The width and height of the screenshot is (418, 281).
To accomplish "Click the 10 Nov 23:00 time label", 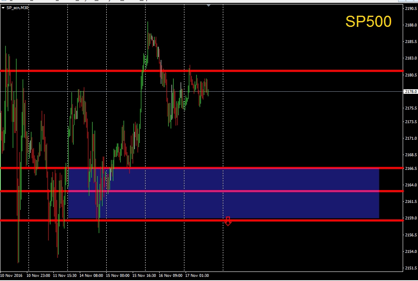I will (38, 275).
